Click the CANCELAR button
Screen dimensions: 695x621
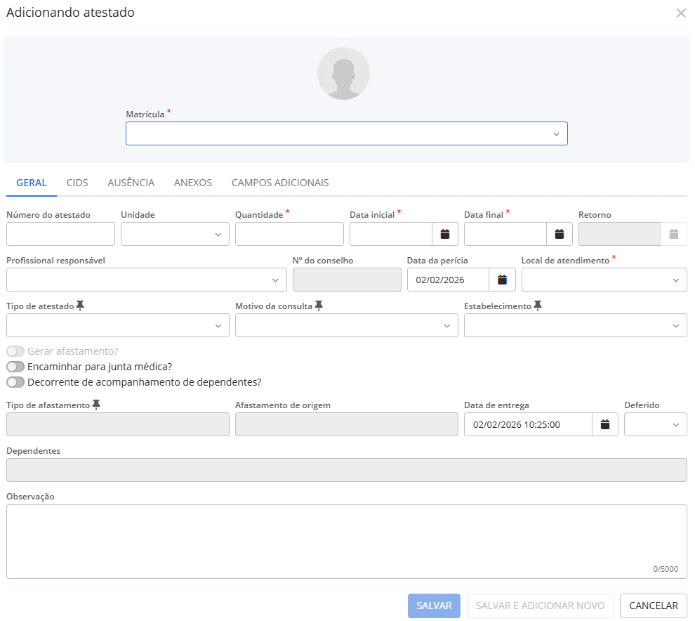tap(653, 606)
